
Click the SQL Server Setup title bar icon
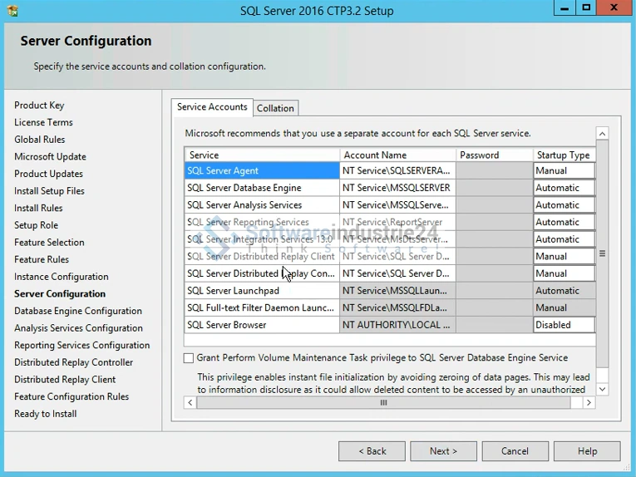(x=12, y=11)
